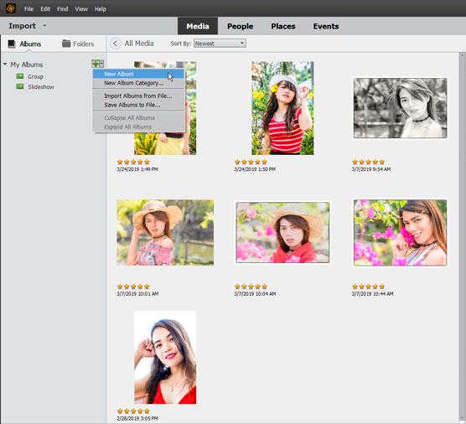Click the star rating under the 1:50 PM photo

(x=251, y=162)
